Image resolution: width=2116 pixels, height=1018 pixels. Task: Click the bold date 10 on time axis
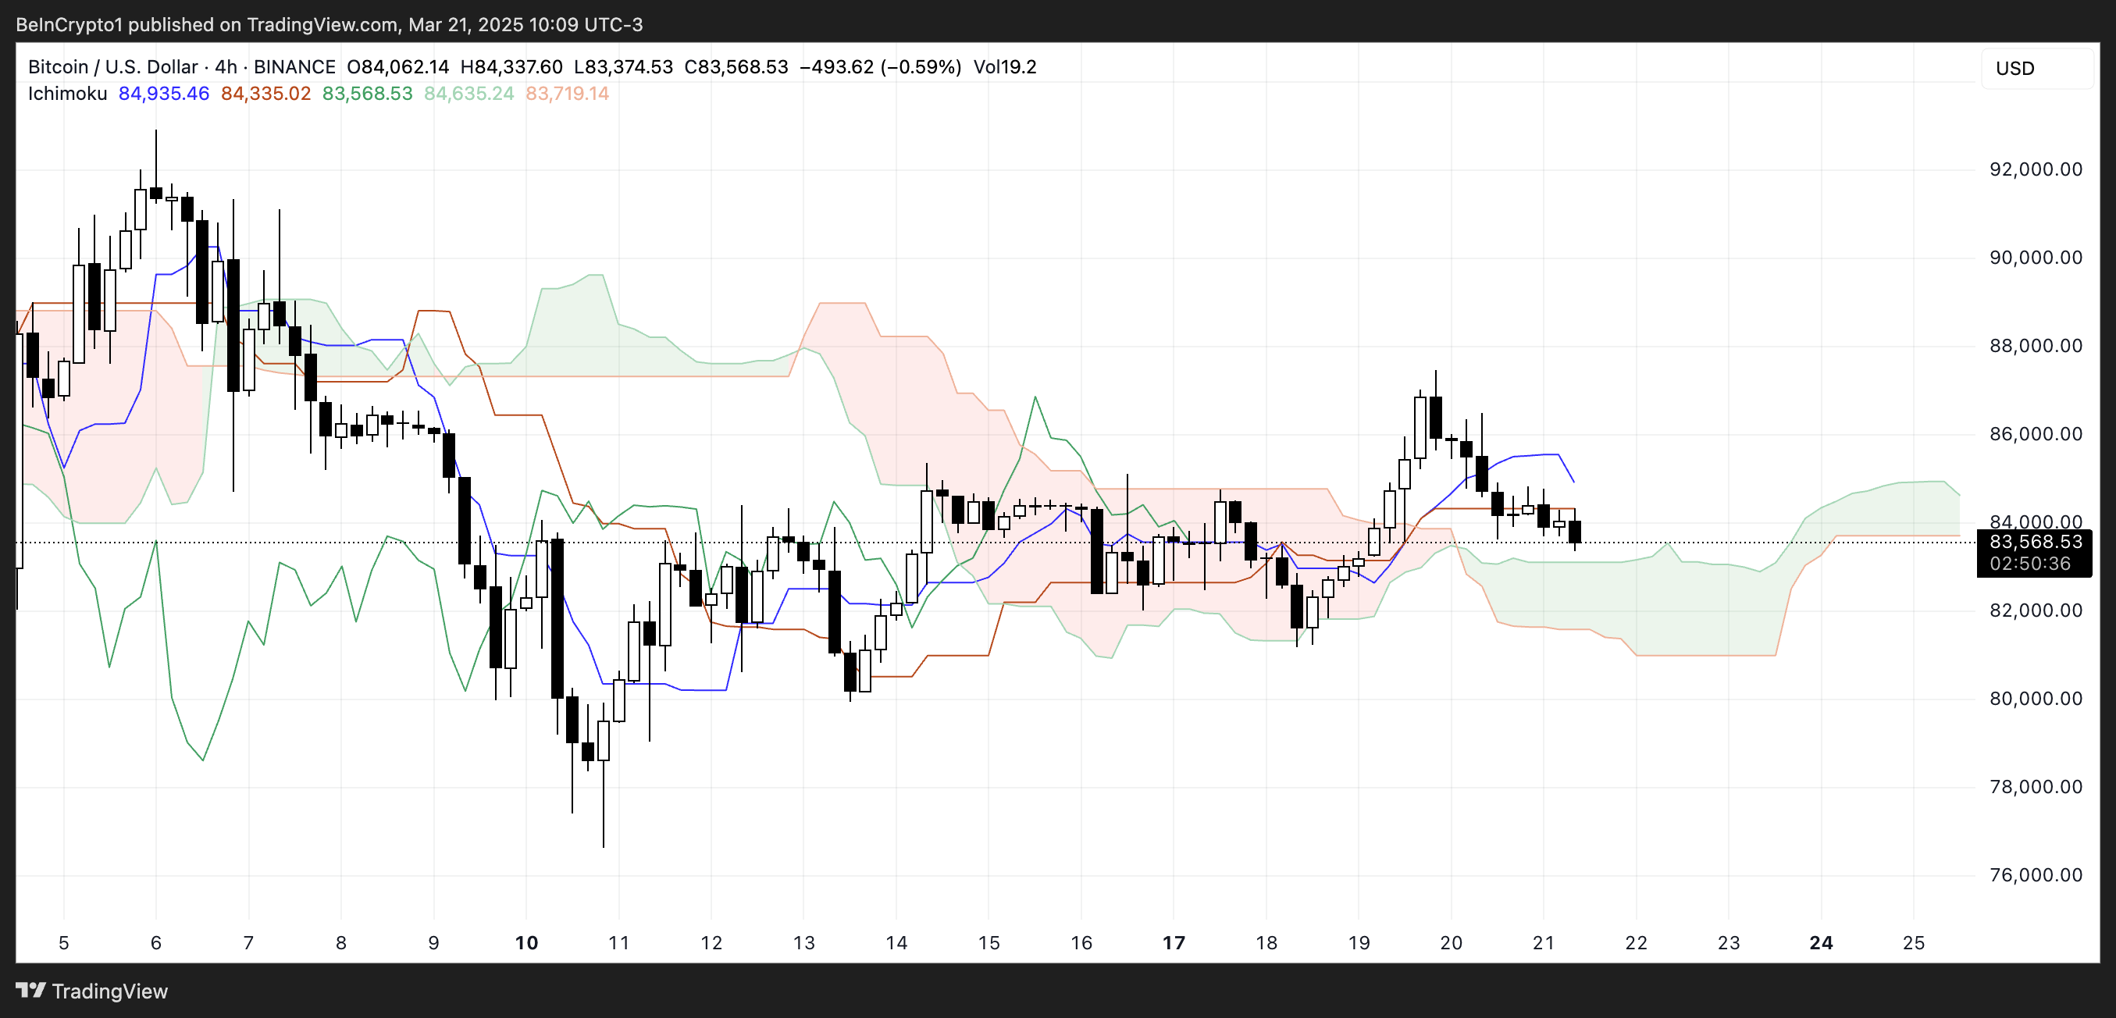click(x=525, y=942)
